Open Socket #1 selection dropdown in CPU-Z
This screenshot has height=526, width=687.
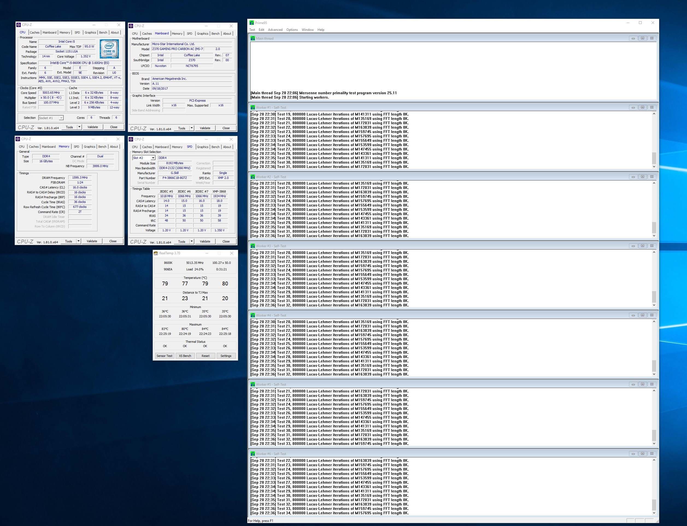(51, 118)
